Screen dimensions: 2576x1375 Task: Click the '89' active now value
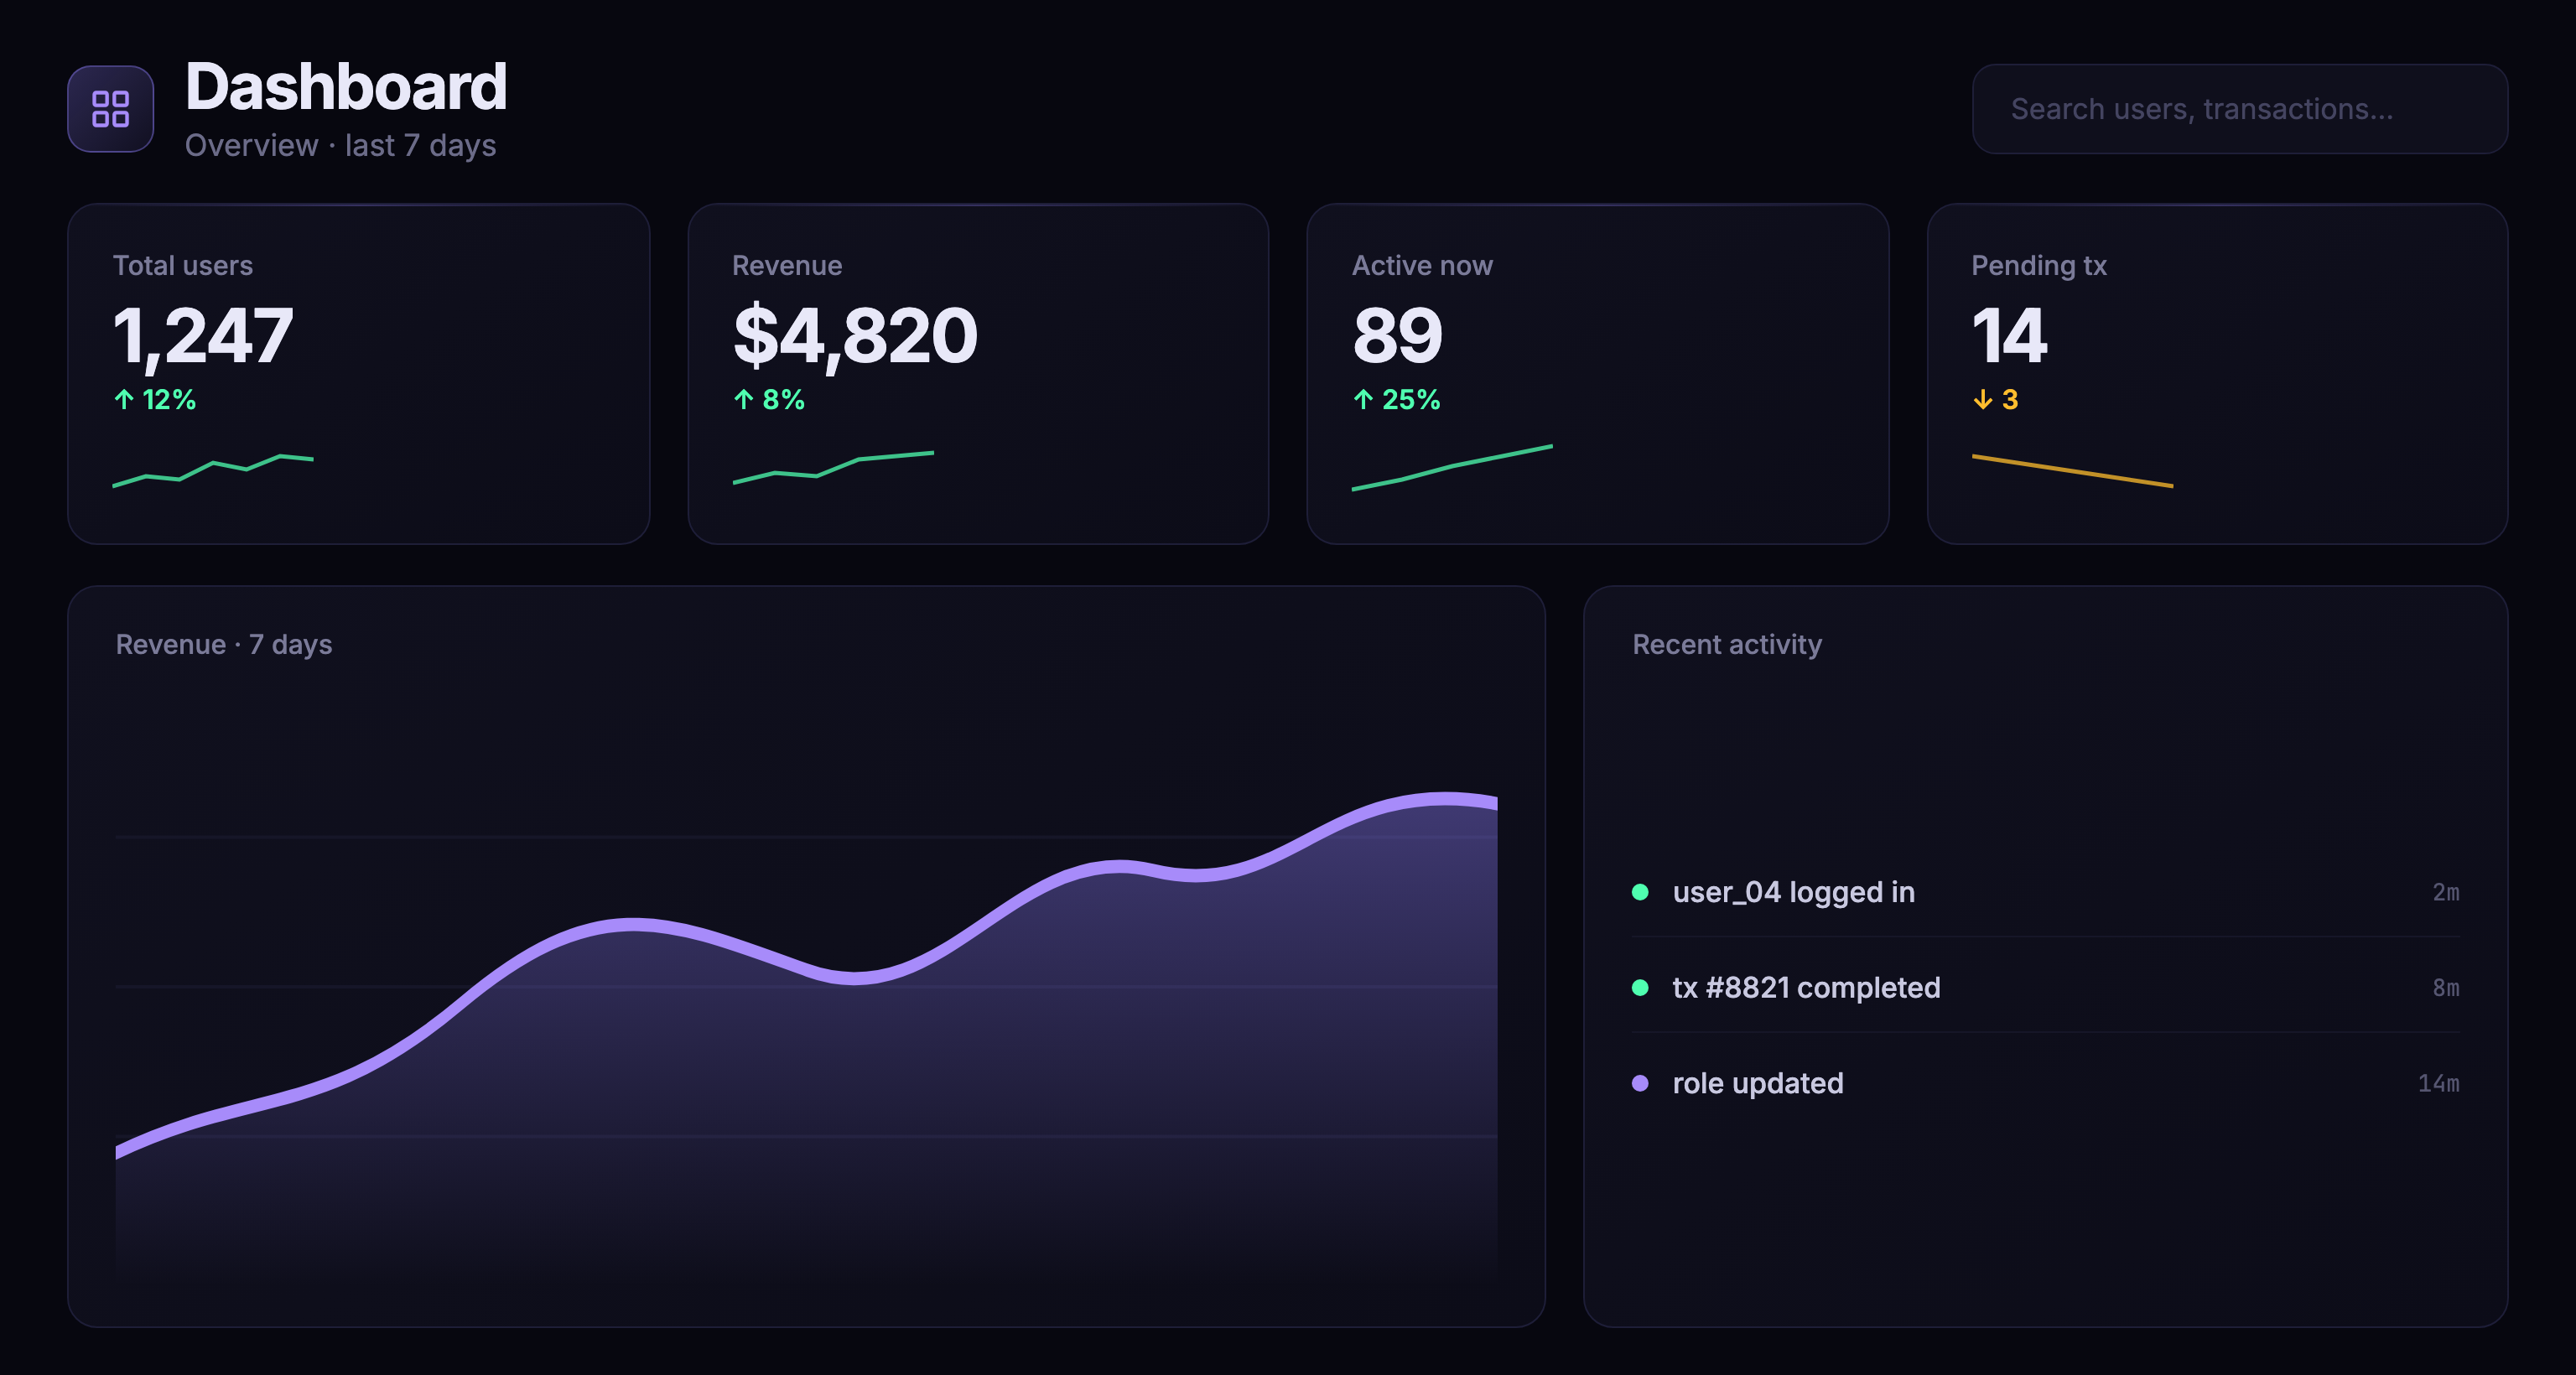tap(1397, 336)
